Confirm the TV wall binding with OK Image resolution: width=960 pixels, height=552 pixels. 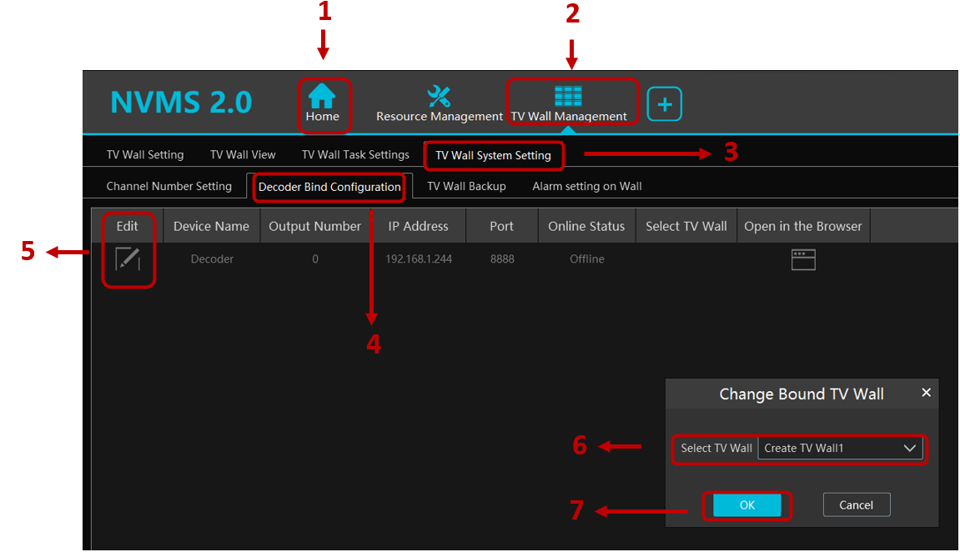(x=747, y=504)
